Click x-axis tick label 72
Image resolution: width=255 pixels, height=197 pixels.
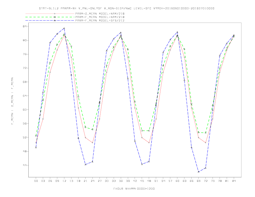tap(206, 181)
